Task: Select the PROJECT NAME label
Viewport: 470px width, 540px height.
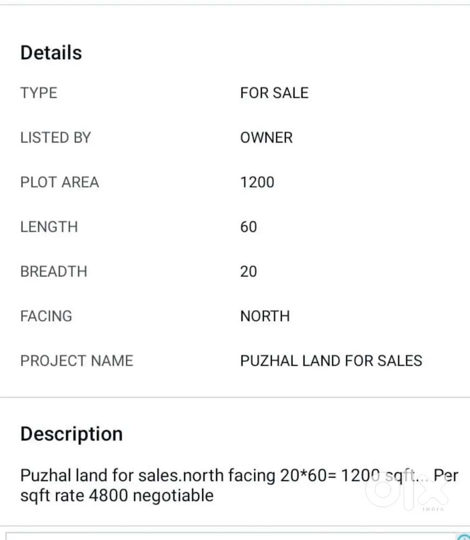Action: 77,361
